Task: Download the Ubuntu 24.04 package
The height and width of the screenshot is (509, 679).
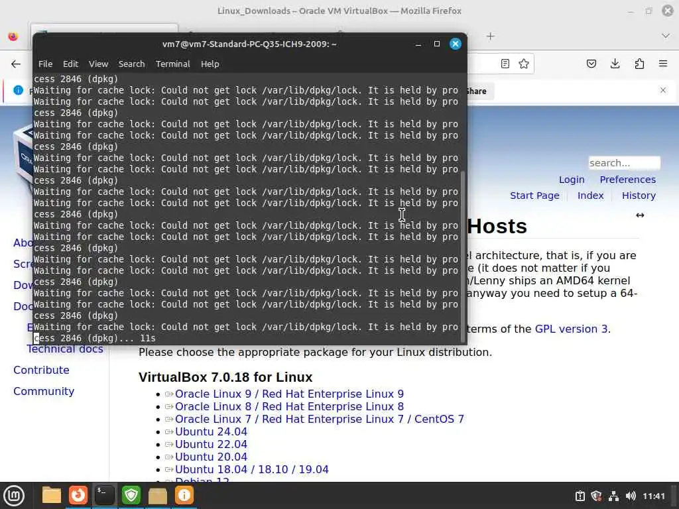Action: [x=211, y=431]
